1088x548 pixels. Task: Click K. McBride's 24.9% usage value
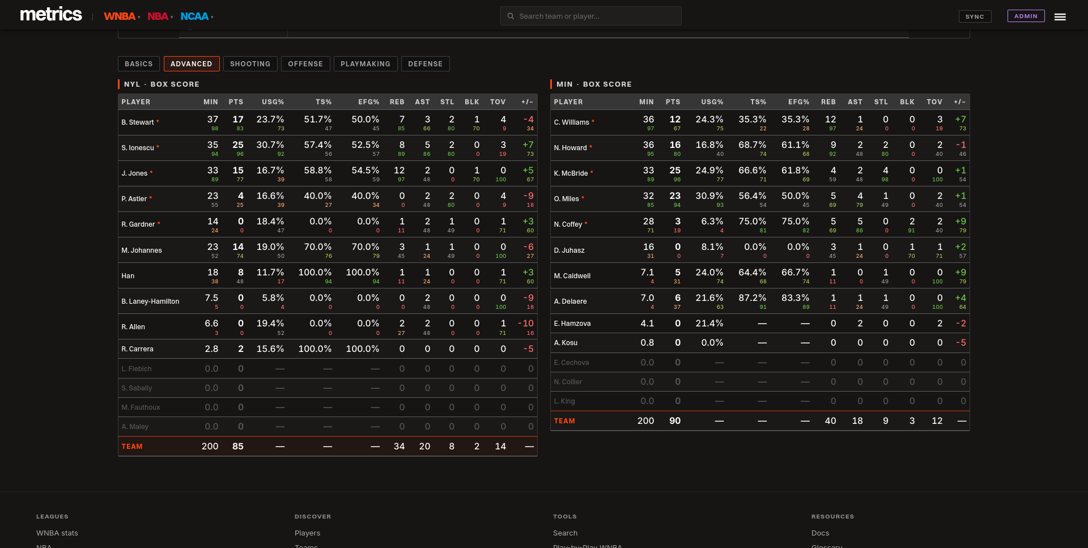709,171
